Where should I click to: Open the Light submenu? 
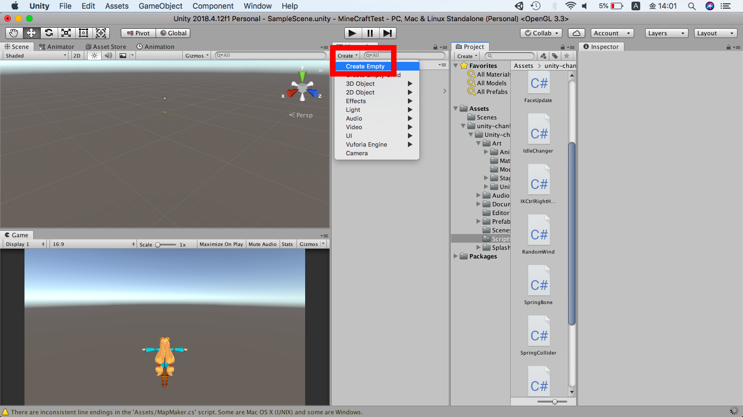(x=377, y=110)
